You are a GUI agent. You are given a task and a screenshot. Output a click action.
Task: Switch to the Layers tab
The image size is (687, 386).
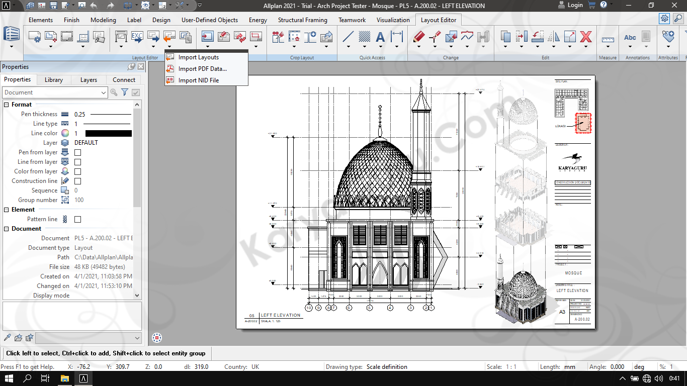[89, 80]
